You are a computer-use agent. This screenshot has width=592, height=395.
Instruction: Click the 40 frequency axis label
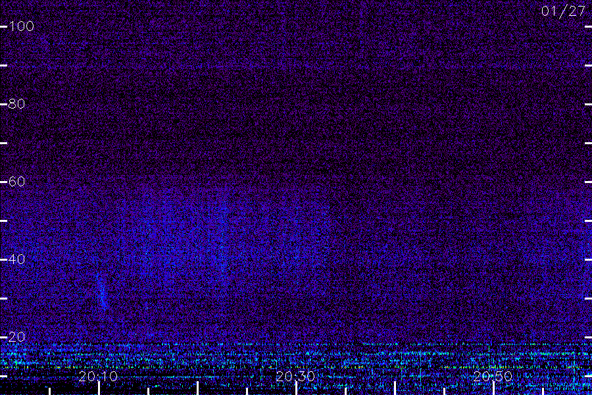coord(16,259)
